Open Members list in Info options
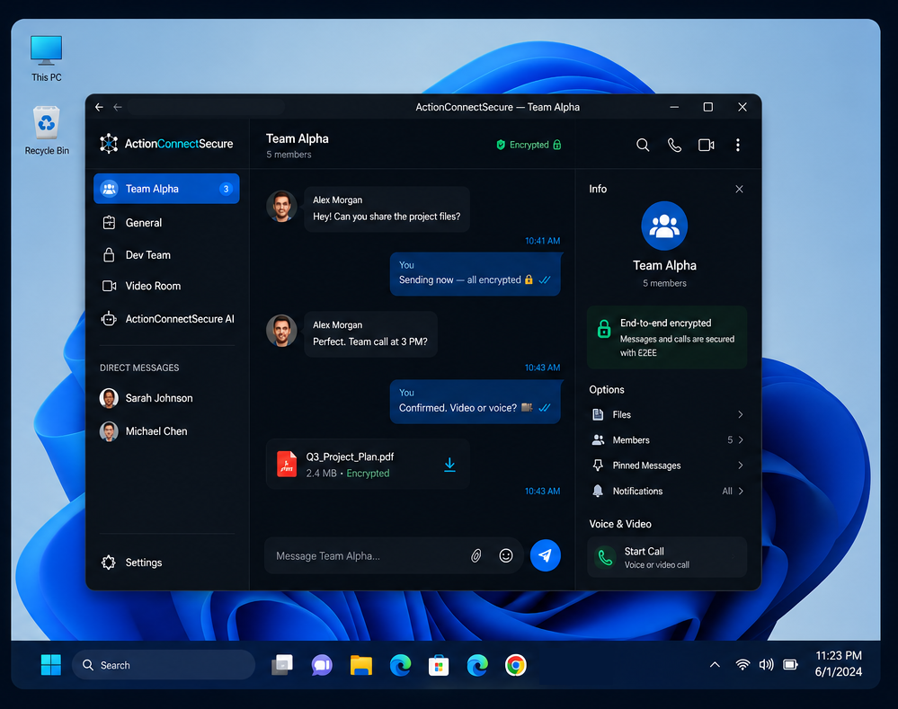 pyautogui.click(x=667, y=439)
